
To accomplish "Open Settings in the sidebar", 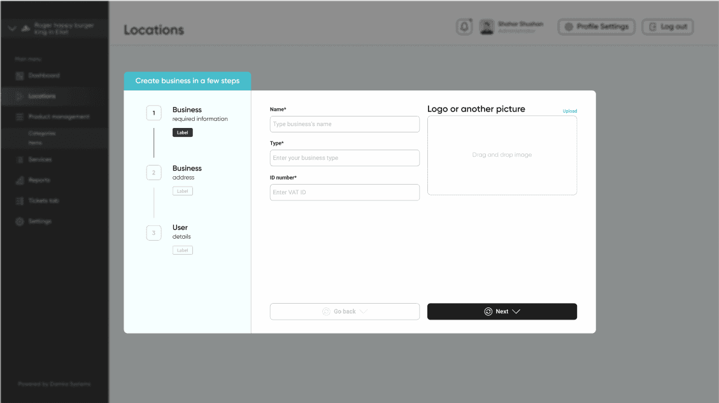I will pyautogui.click(x=40, y=221).
